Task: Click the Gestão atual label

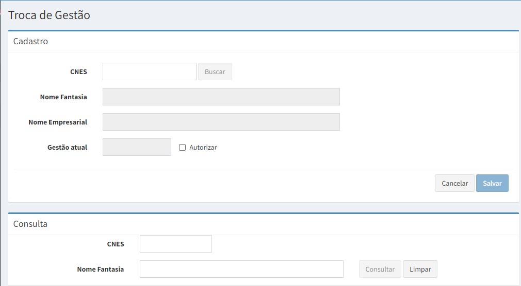Action: [x=67, y=148]
